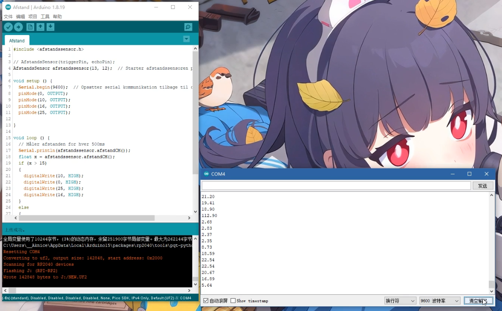The height and width of the screenshot is (311, 502).
Task: Click the Verify sketch checkmark icon
Action: point(8,27)
